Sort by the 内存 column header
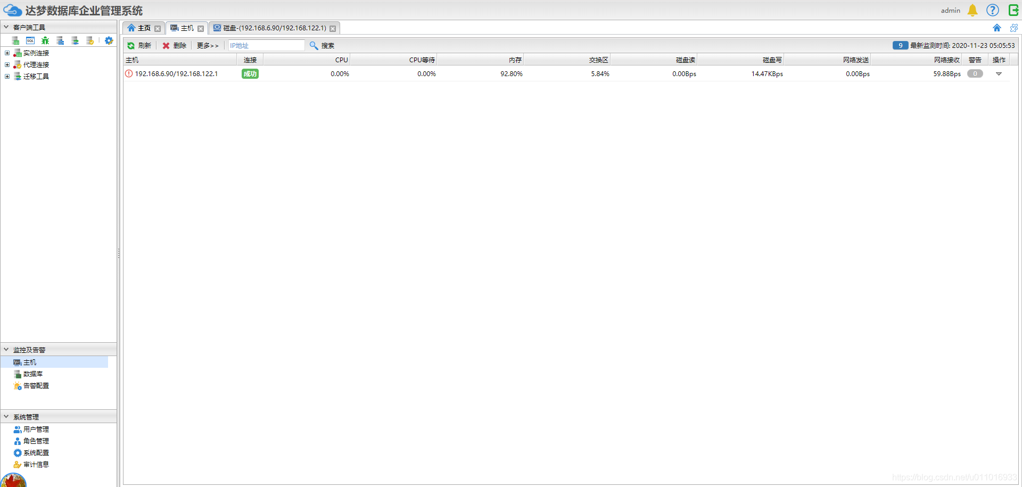1022x487 pixels. click(x=480, y=60)
